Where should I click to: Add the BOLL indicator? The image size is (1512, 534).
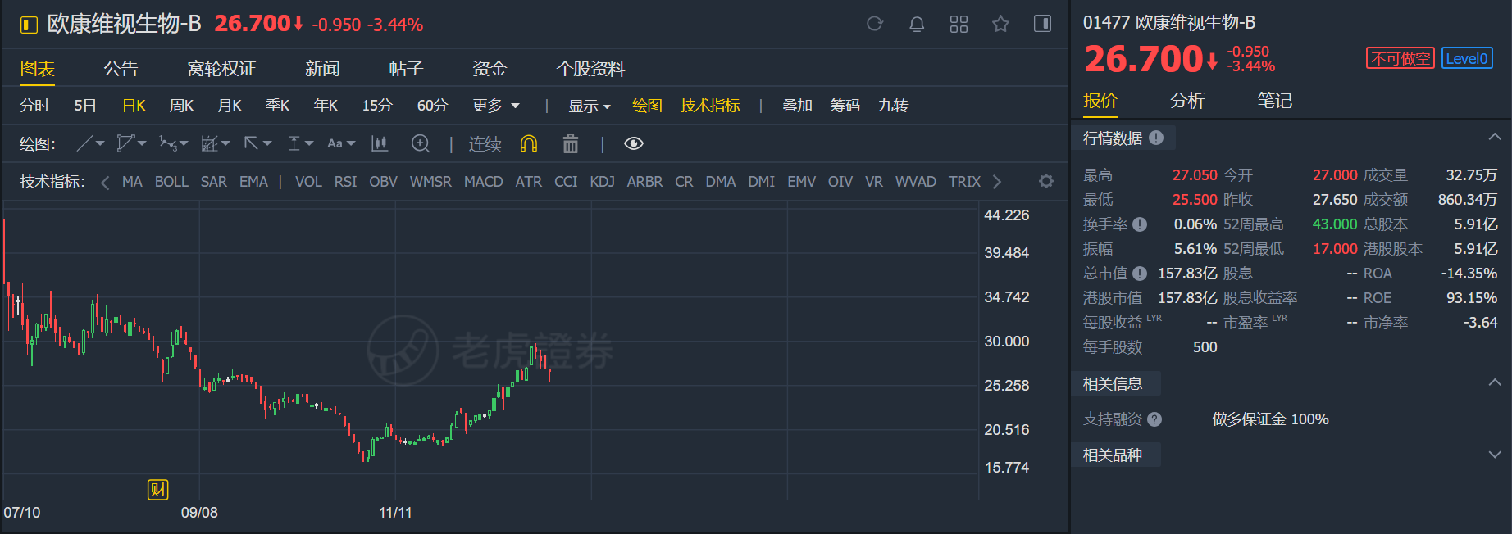(x=171, y=182)
